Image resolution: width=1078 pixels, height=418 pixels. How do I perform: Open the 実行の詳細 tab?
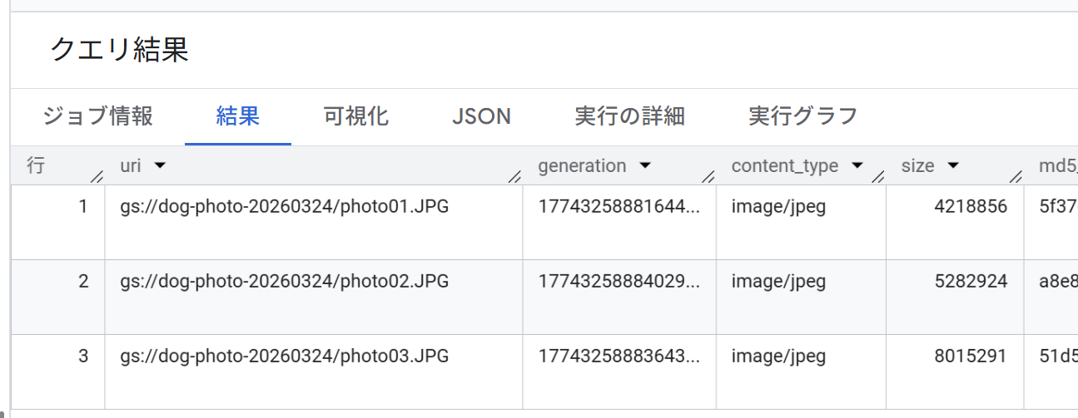coord(629,116)
